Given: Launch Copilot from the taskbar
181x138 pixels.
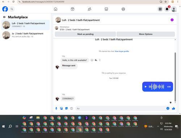Looking at the screenshot, I should tap(24, 118).
